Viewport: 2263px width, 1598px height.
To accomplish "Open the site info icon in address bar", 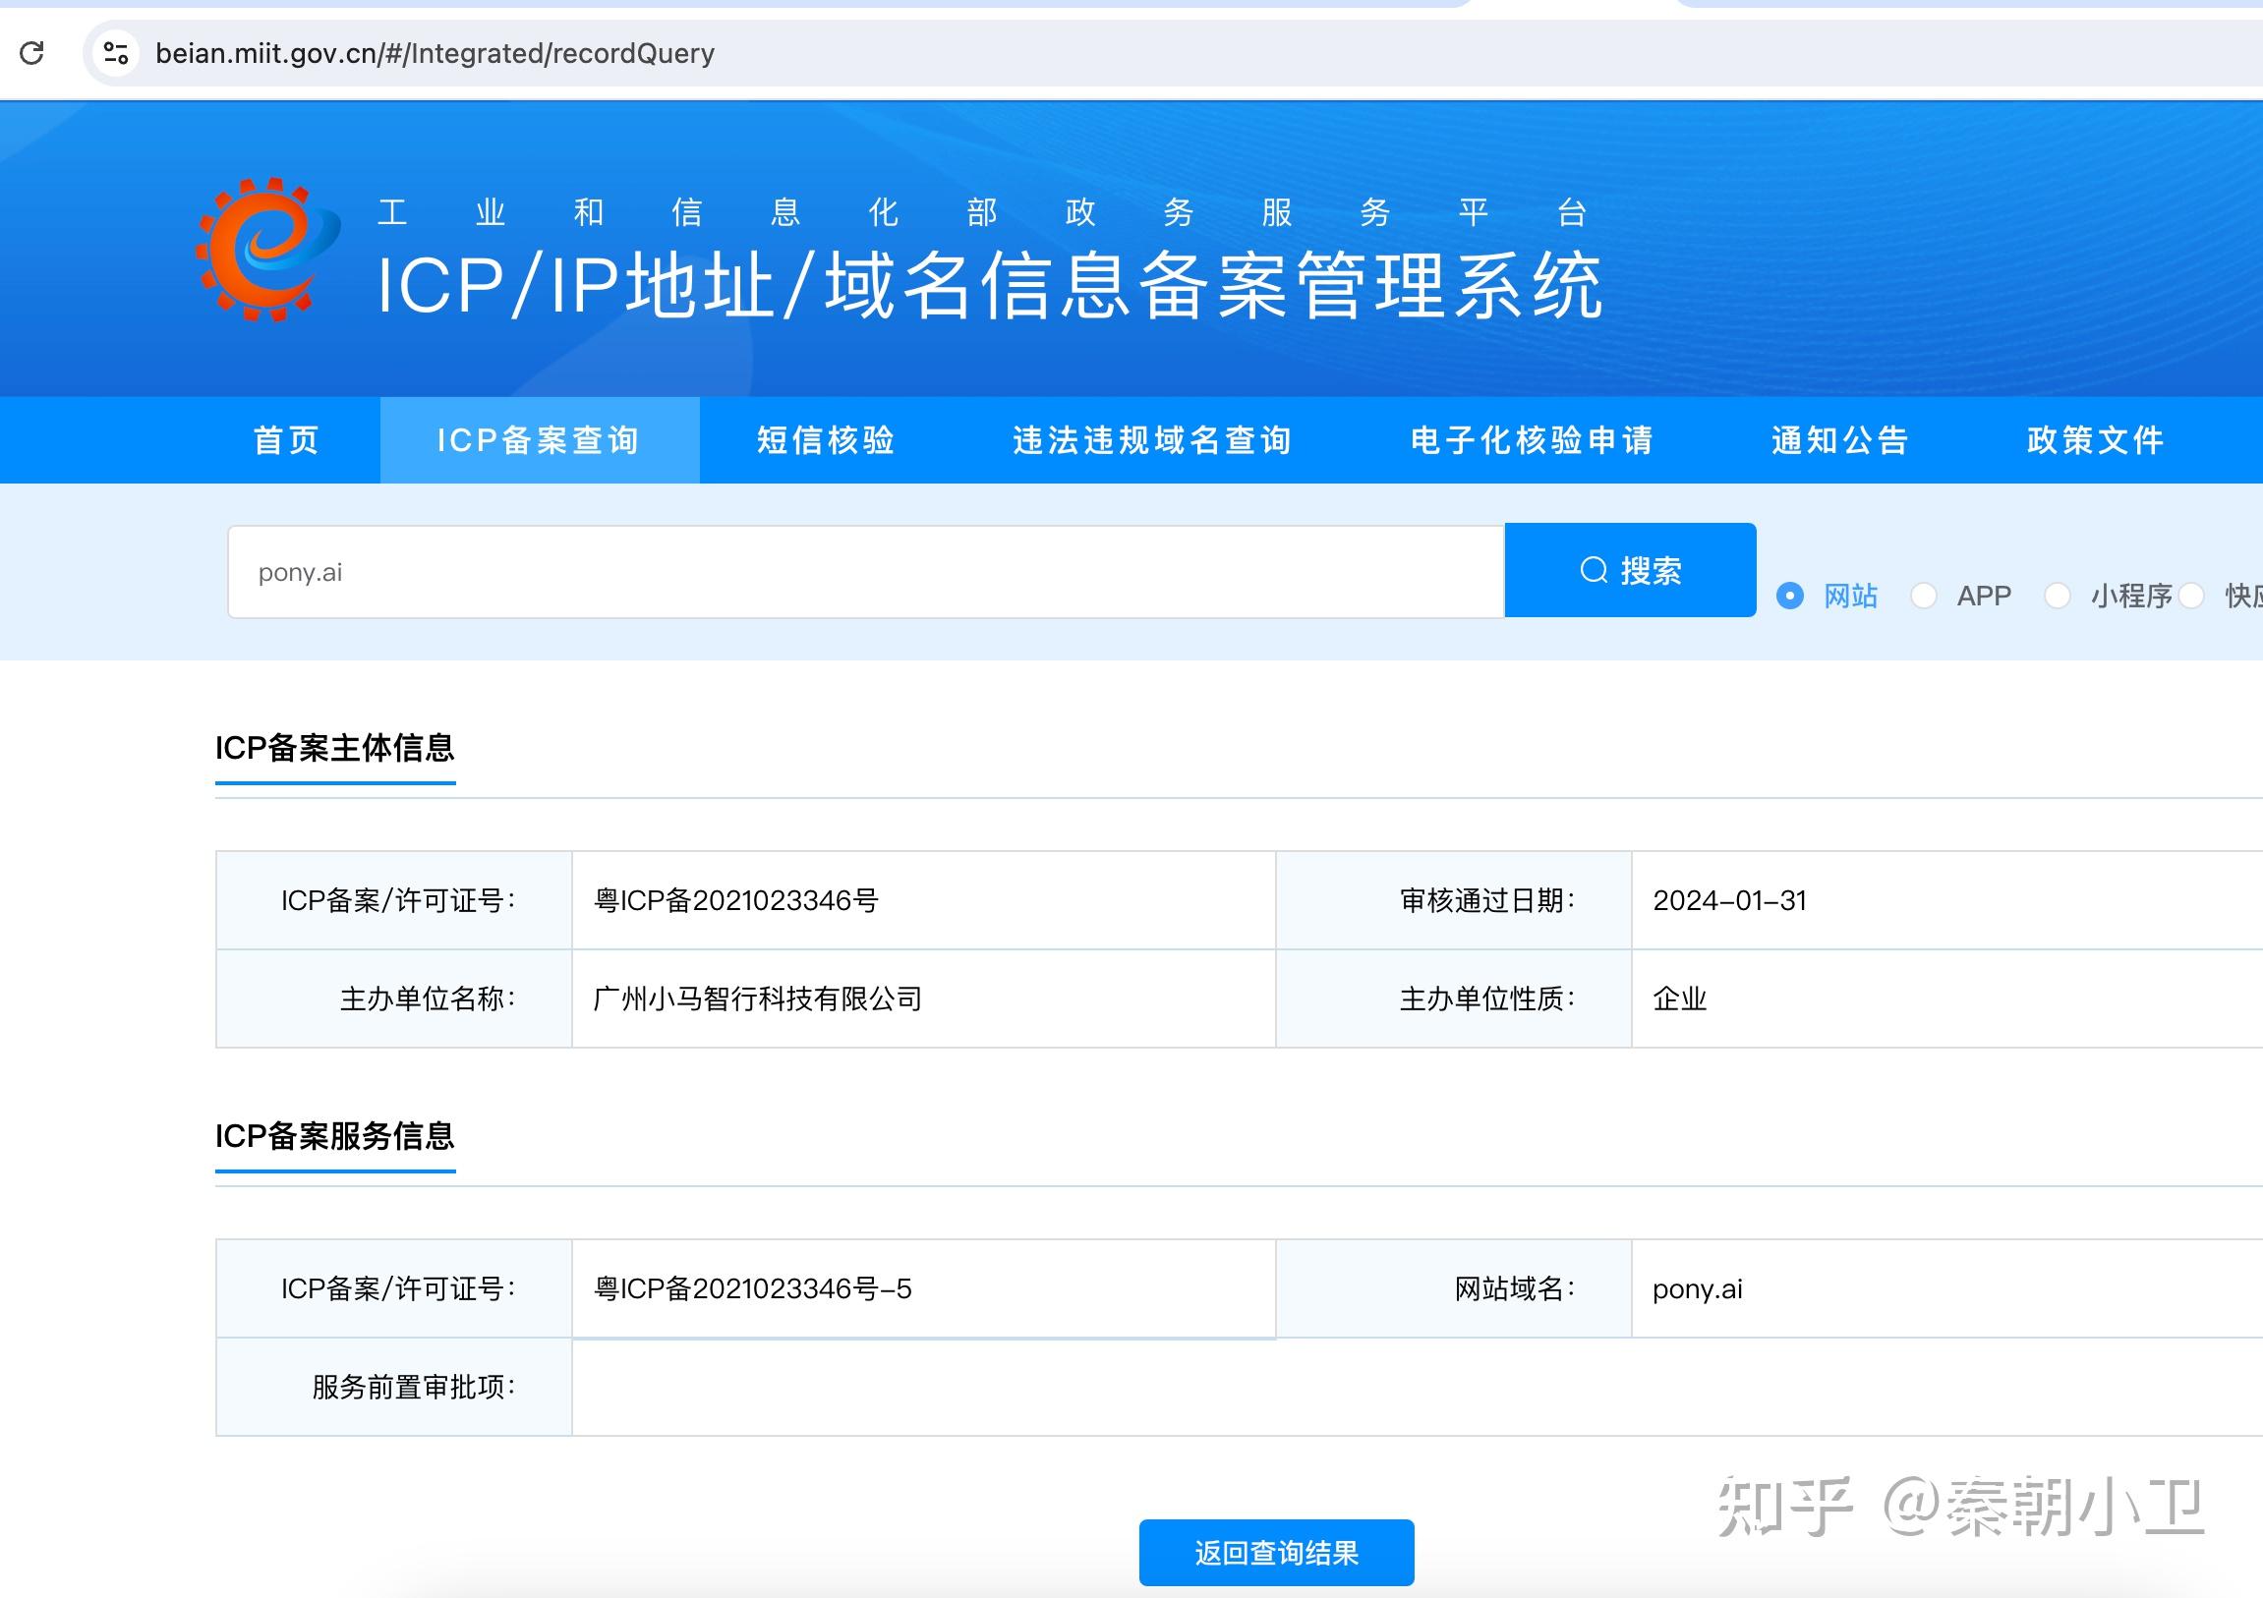I will (116, 53).
